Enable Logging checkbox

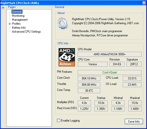pos(58,120)
